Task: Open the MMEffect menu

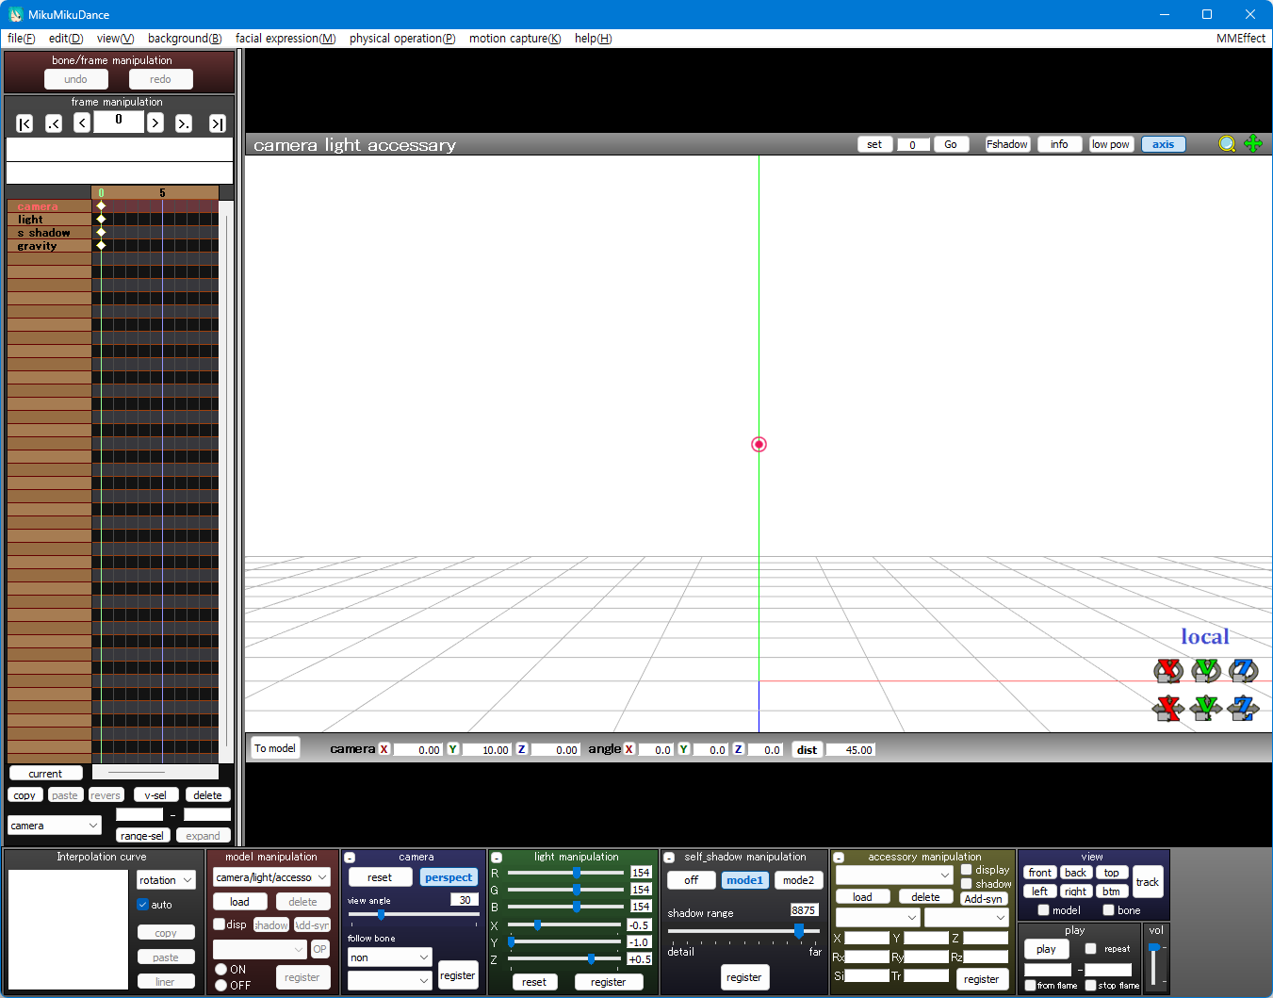Action: pyautogui.click(x=1241, y=39)
